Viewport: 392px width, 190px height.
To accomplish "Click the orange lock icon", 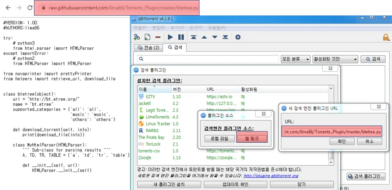I will [386, 37].
